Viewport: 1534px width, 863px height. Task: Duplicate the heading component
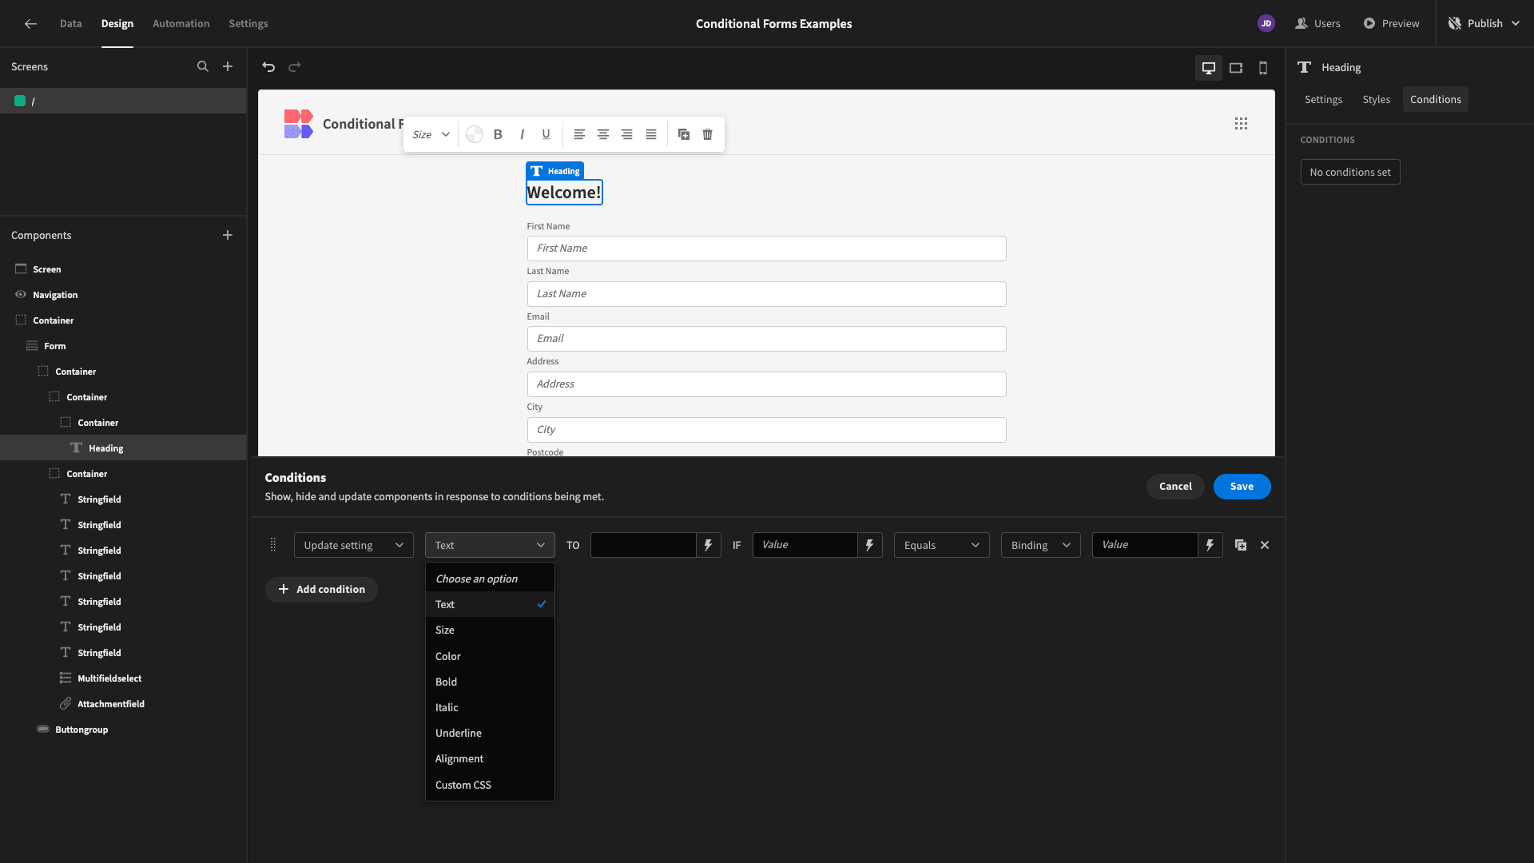(x=684, y=134)
